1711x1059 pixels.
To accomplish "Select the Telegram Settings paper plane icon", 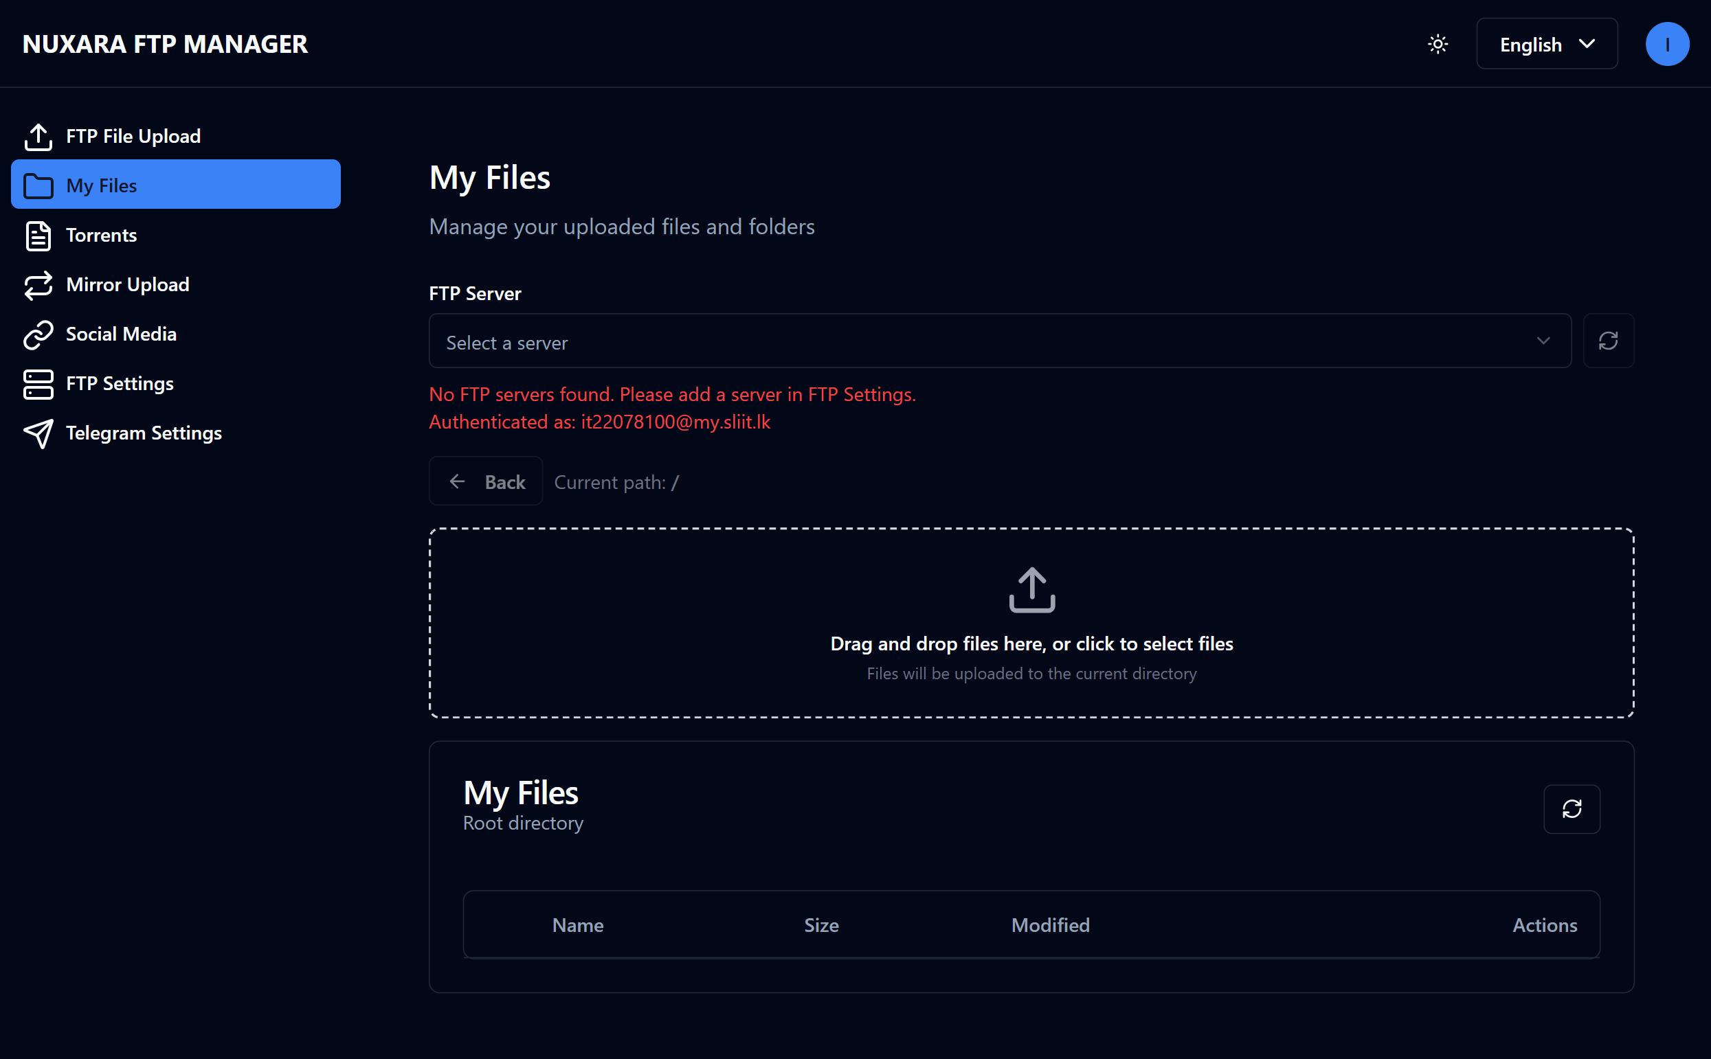I will point(39,433).
